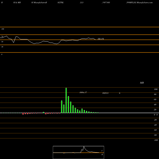
Task: Click the 0 level on RSI axis
Action: 2,54
